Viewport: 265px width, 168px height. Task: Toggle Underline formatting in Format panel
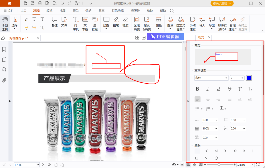coord(218,89)
